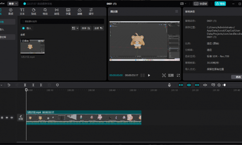This screenshot has height=145, width=242.
Task: Open the 全部 filter dropdown
Action: 98,28
